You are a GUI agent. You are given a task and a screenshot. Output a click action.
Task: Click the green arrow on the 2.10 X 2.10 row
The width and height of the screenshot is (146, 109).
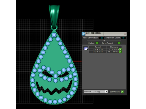click(120, 49)
